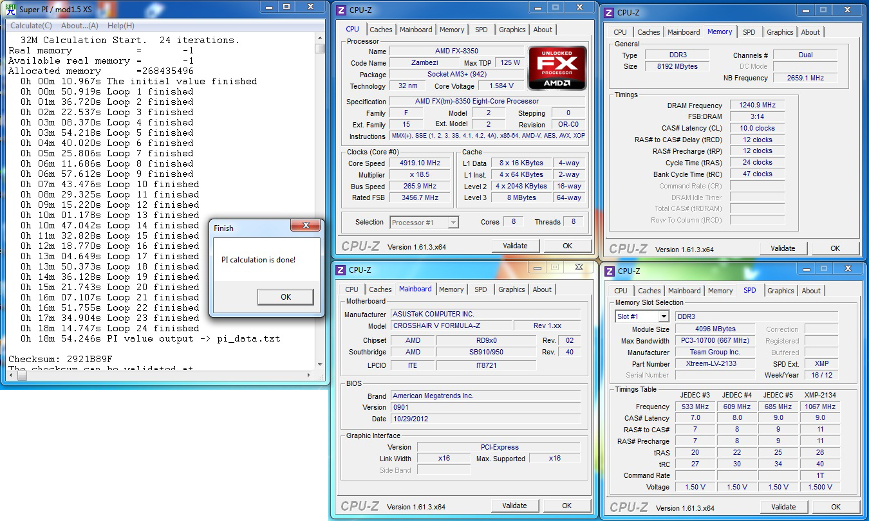Click OK in the Mainboard window
The image size is (869, 521).
567,506
